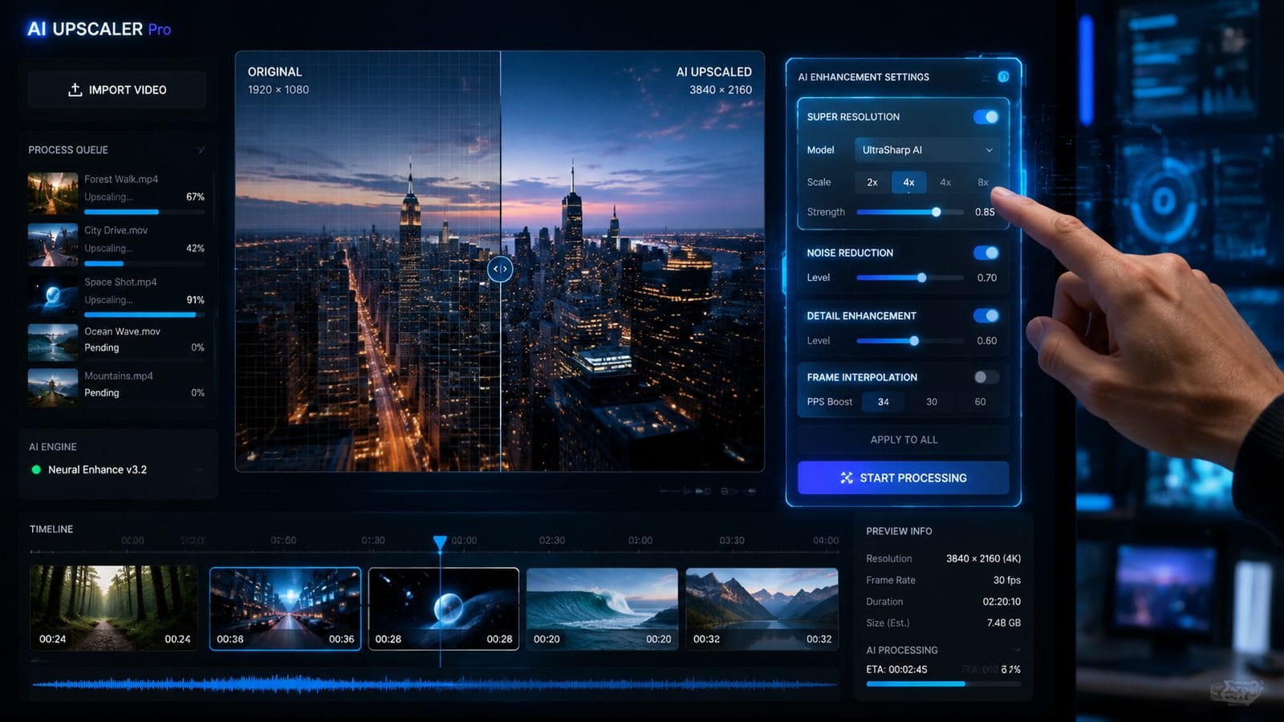Select the 60 FPS boost option
The width and height of the screenshot is (1284, 722).
point(980,402)
